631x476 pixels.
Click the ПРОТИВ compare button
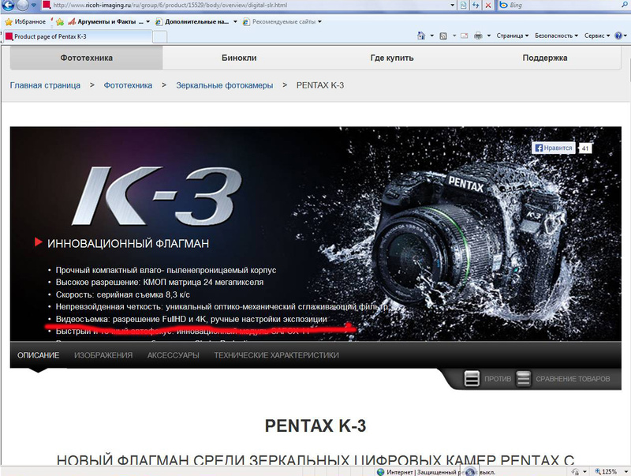[x=487, y=379]
